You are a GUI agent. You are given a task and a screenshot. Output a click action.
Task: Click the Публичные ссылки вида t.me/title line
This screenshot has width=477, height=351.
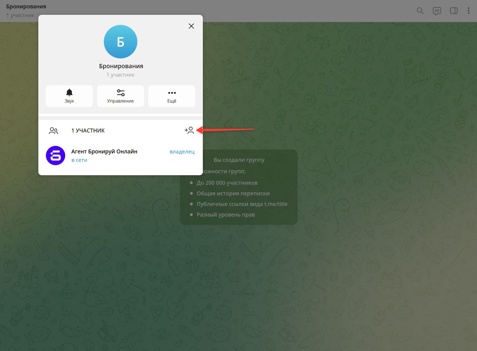(242, 204)
